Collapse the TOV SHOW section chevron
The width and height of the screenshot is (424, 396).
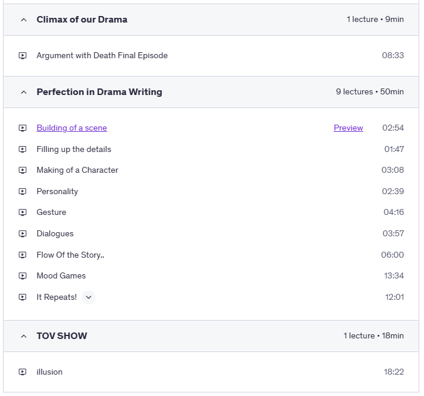[24, 336]
